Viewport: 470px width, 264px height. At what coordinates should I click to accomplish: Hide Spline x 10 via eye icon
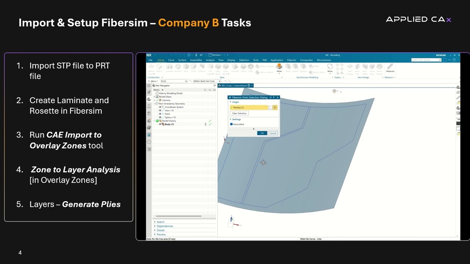pos(160,117)
